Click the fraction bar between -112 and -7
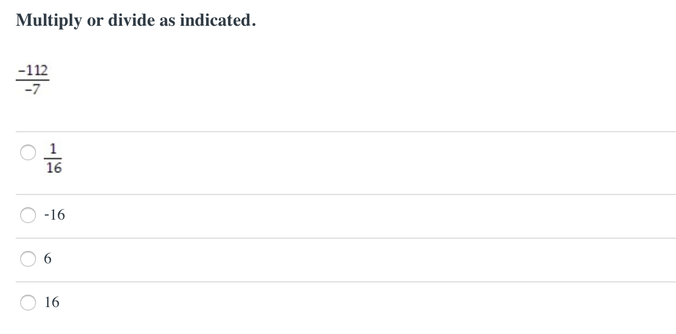The height and width of the screenshot is (334, 676). coord(33,80)
